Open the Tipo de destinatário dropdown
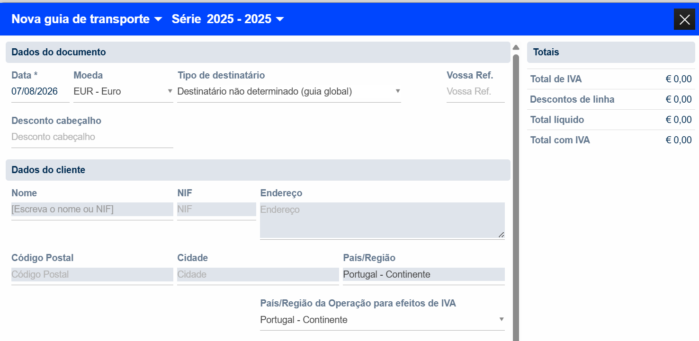The image size is (699, 341). pos(289,91)
